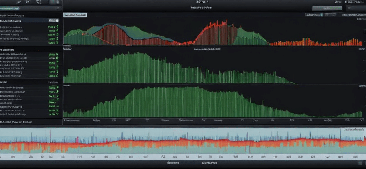
Task: Select the highlighted white tab above the top chart
Action: pyautogui.click(x=75, y=15)
